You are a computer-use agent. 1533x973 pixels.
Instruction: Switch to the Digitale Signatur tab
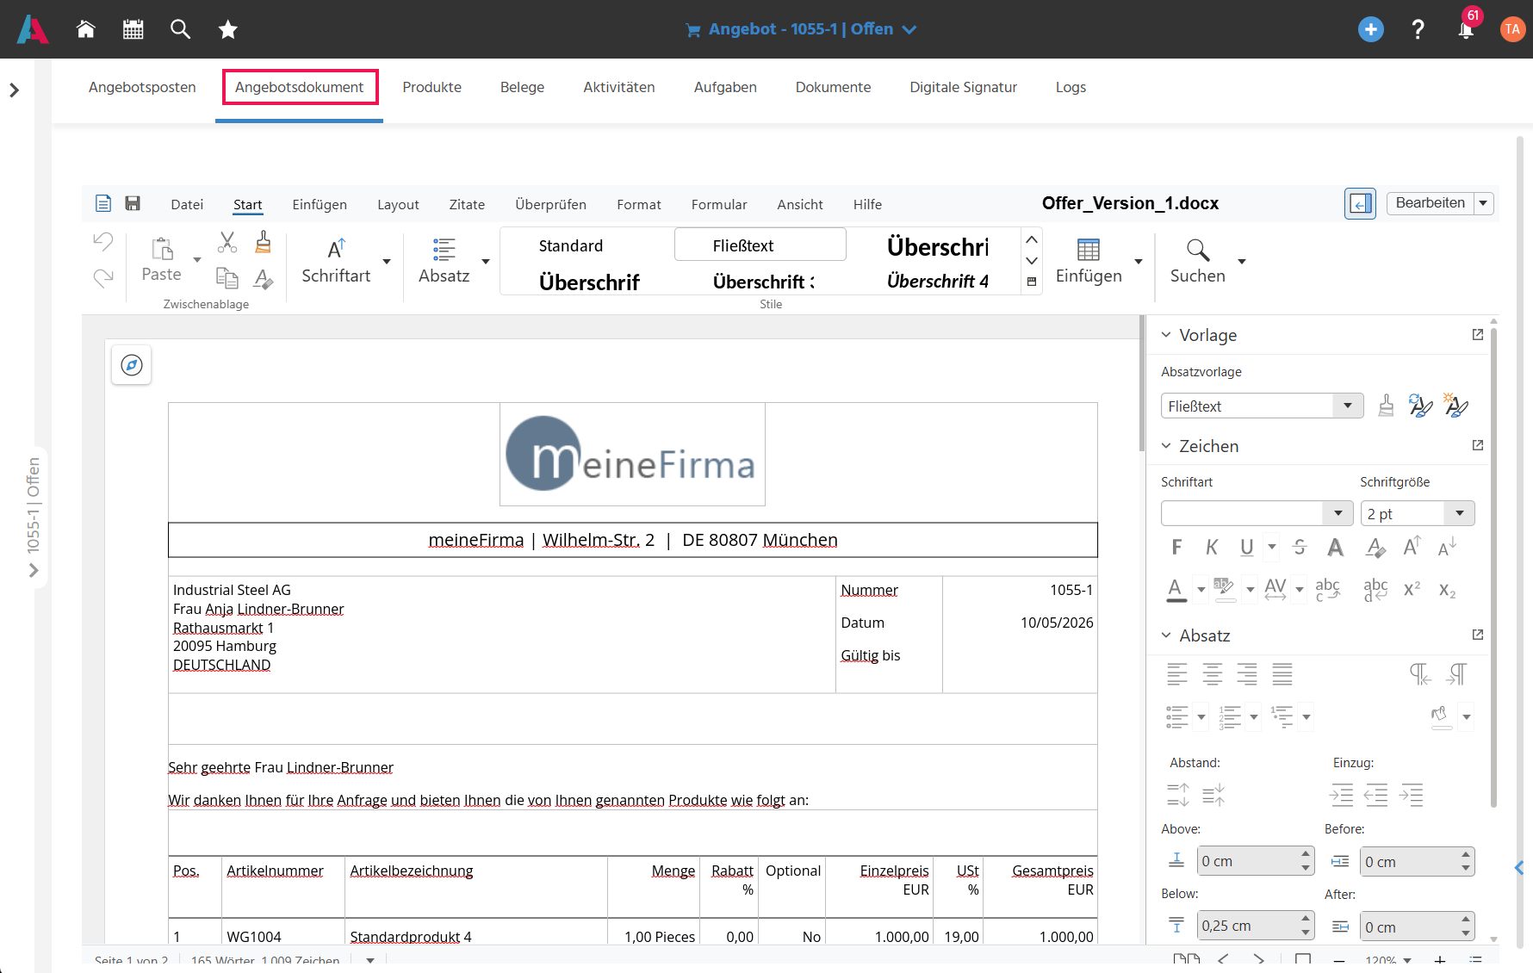point(963,87)
